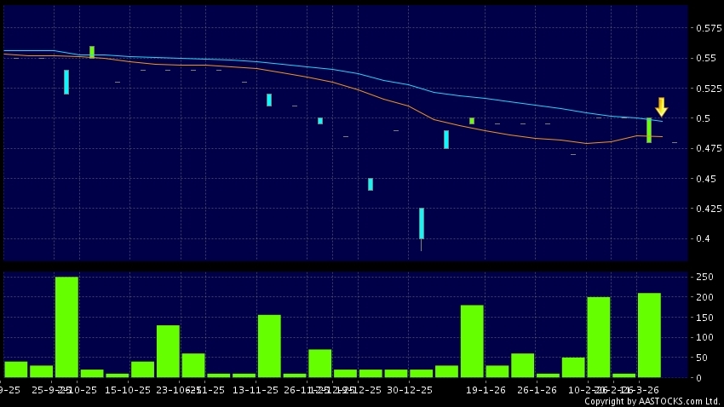Click the rightmost tall volume bar
Image resolution: width=724 pixels, height=407 pixels.
click(x=649, y=335)
